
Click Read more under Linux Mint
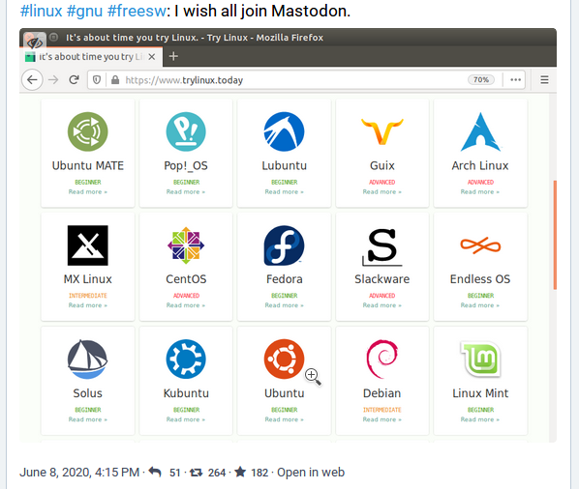[480, 419]
